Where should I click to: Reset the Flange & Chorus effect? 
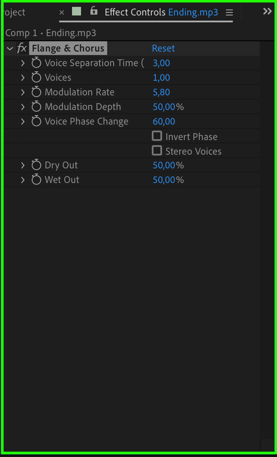point(163,49)
